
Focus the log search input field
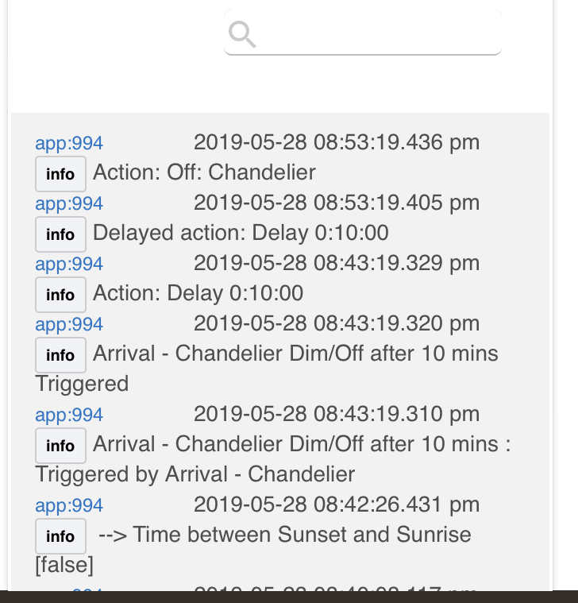click(363, 33)
